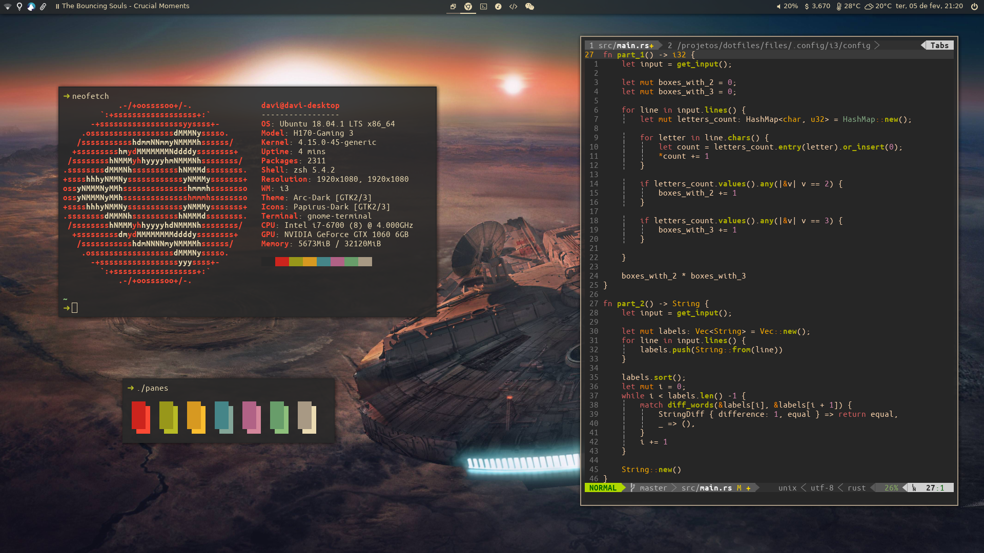Click the neofetch command in terminal

90,96
